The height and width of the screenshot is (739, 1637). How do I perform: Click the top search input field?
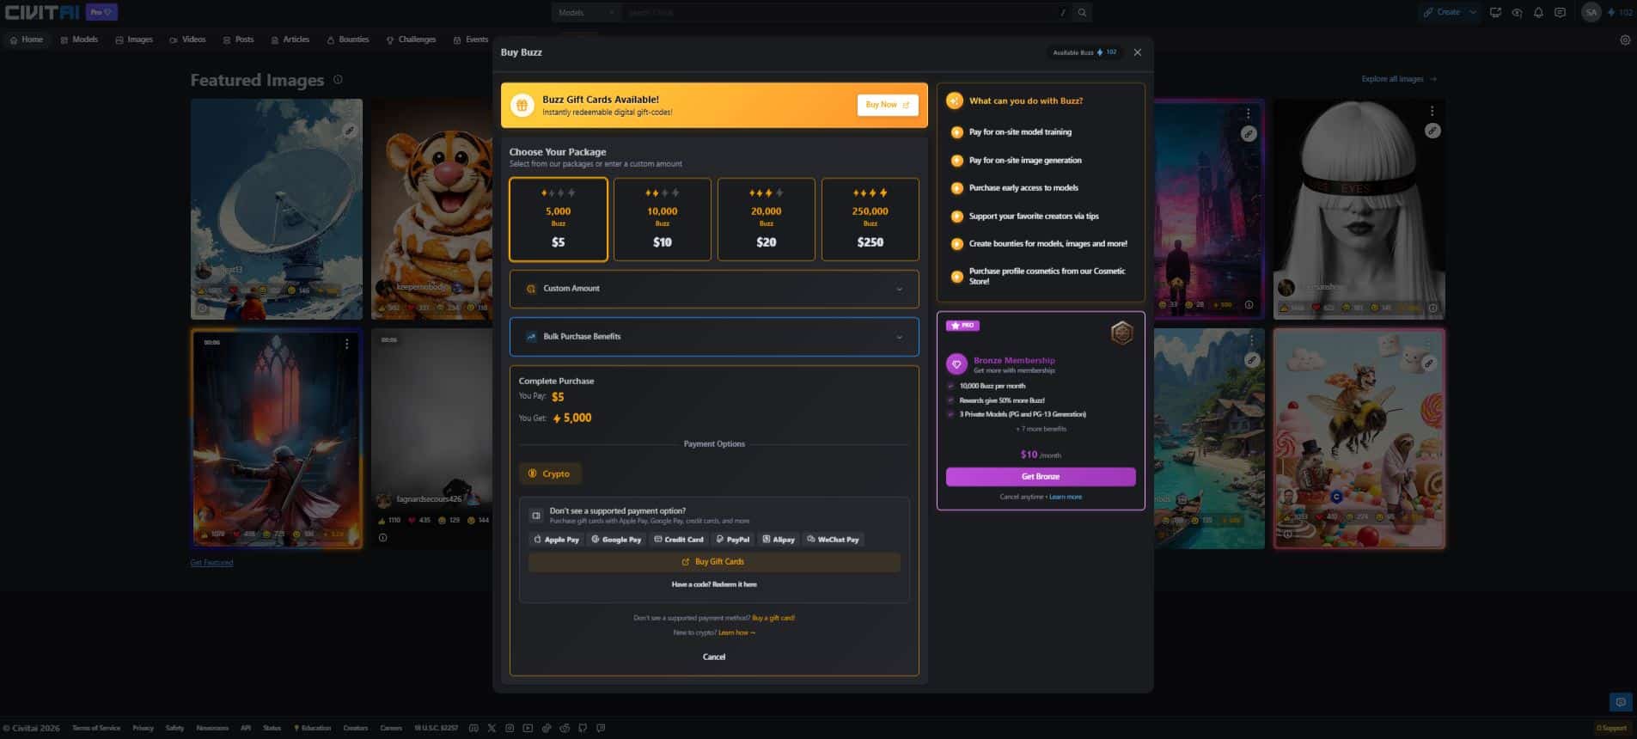coord(846,13)
